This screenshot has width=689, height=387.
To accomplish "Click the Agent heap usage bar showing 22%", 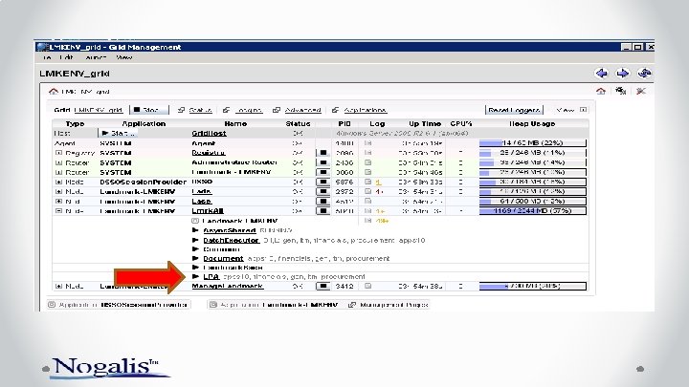I will point(533,143).
